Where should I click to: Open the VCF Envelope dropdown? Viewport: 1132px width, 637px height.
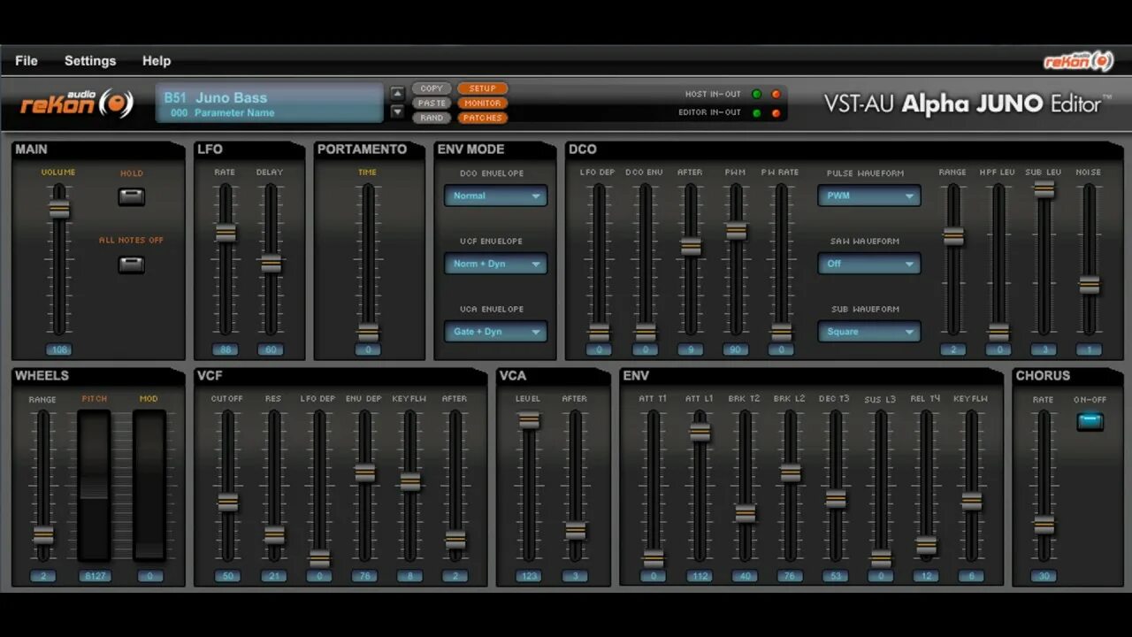495,264
